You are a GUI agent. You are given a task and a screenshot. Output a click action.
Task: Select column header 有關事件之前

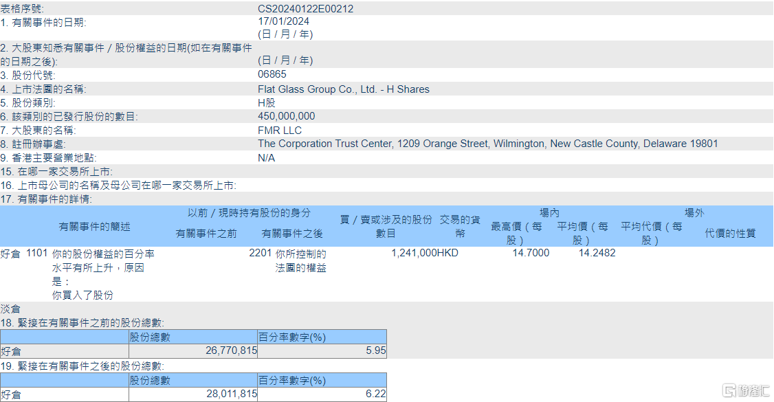pos(206,234)
